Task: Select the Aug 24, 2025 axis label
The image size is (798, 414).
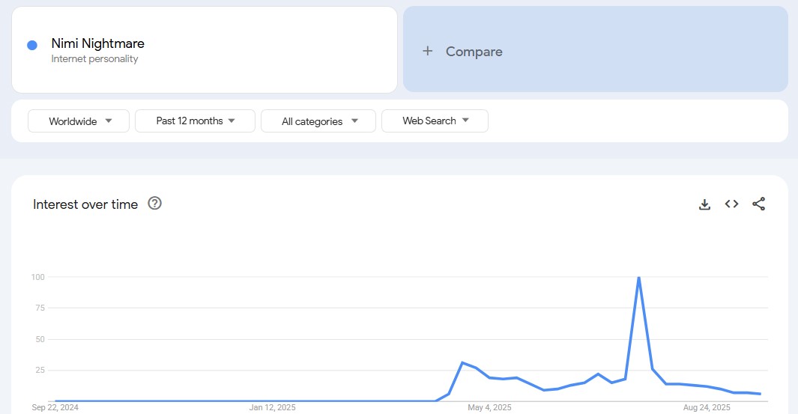Action: [x=707, y=407]
